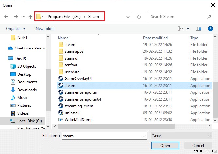Screen dimensions: 218x154
Task: Expand the arrow after Program Files (x86)
Action: click(x=84, y=17)
